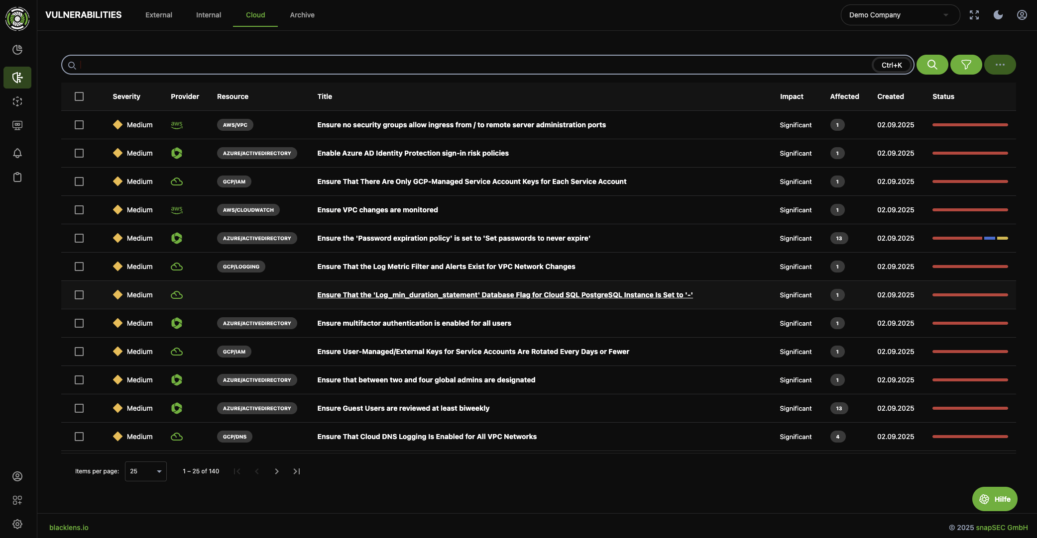This screenshot has height=538, width=1037.
Task: Go to next page of results
Action: 277,471
